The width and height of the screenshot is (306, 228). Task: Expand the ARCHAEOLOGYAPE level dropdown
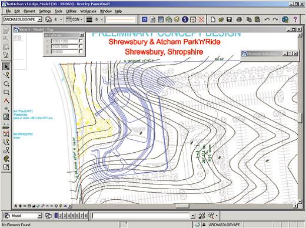pyautogui.click(x=40, y=19)
